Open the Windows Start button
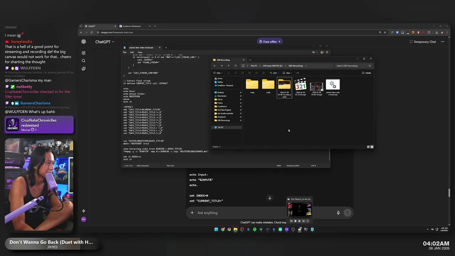The width and height of the screenshot is (455, 256). pyautogui.click(x=216, y=229)
